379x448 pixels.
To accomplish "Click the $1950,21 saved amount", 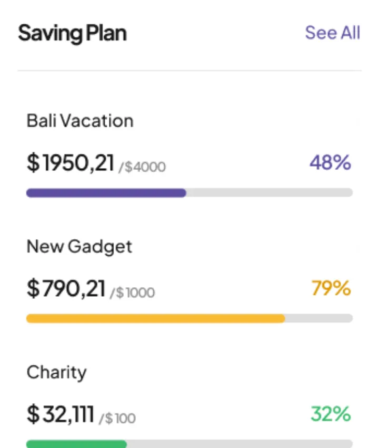I will [x=71, y=163].
